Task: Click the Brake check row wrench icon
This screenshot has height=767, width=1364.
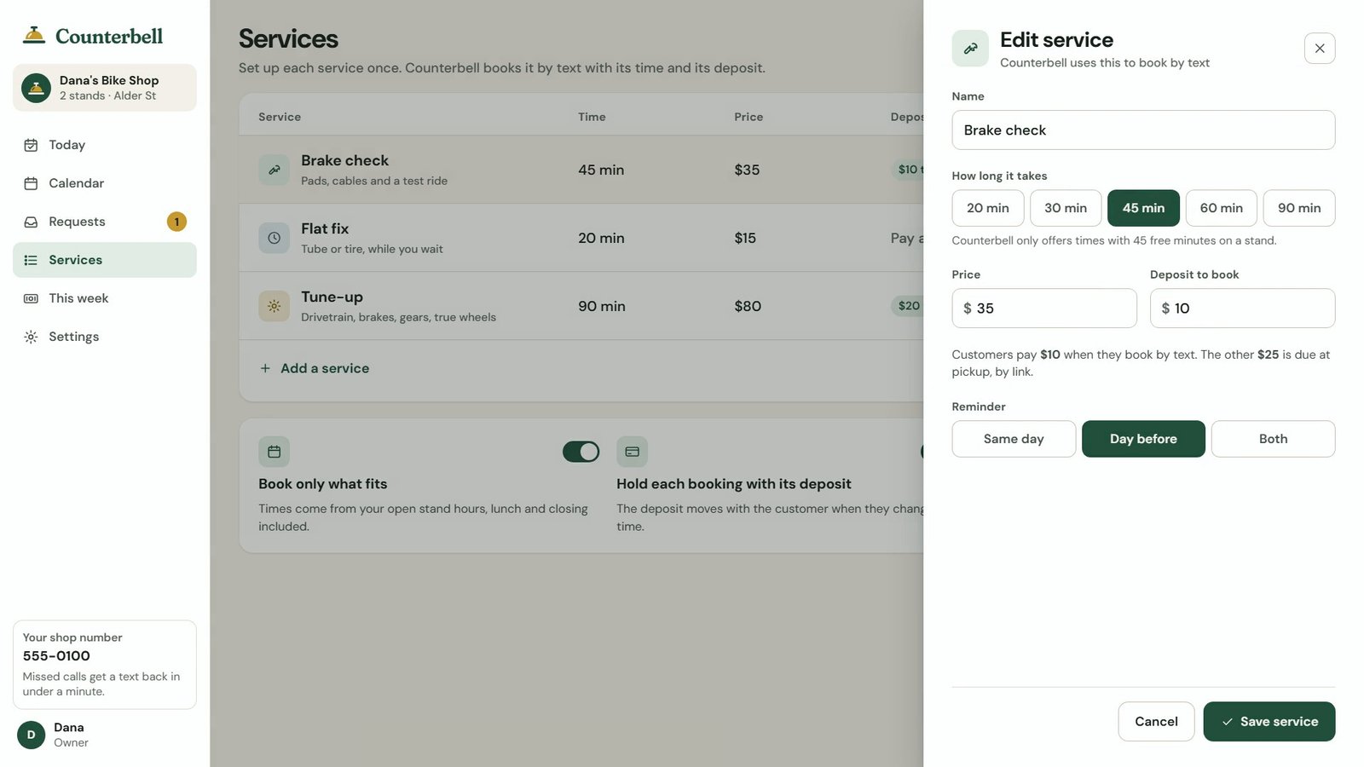Action: click(274, 170)
